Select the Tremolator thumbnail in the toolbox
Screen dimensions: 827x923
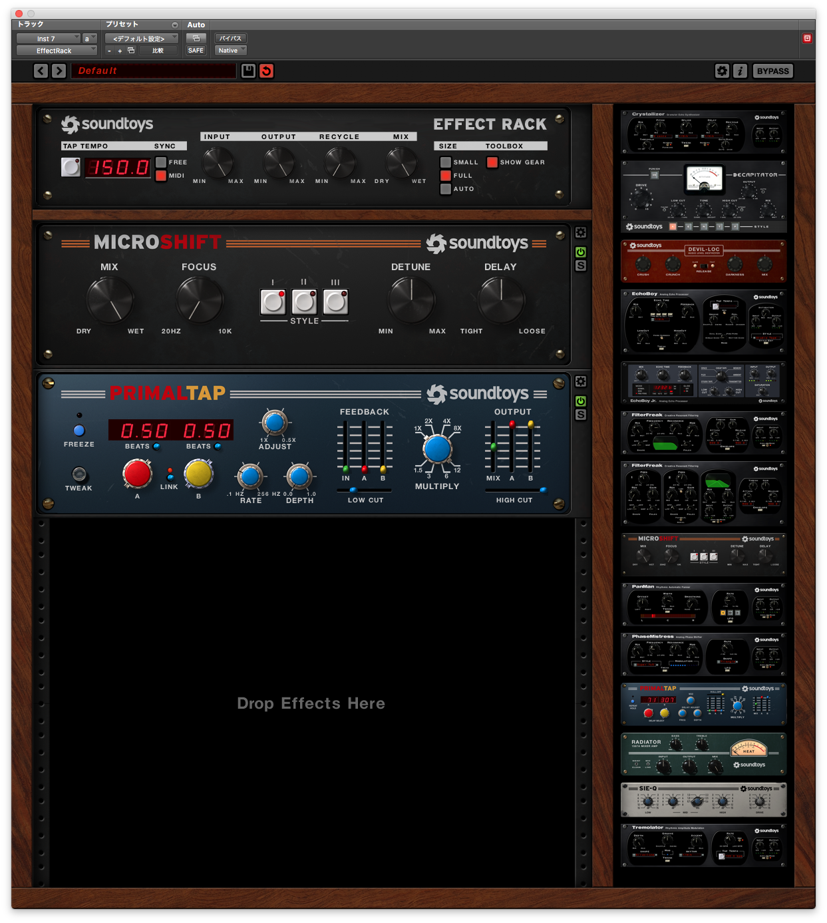[x=704, y=845]
